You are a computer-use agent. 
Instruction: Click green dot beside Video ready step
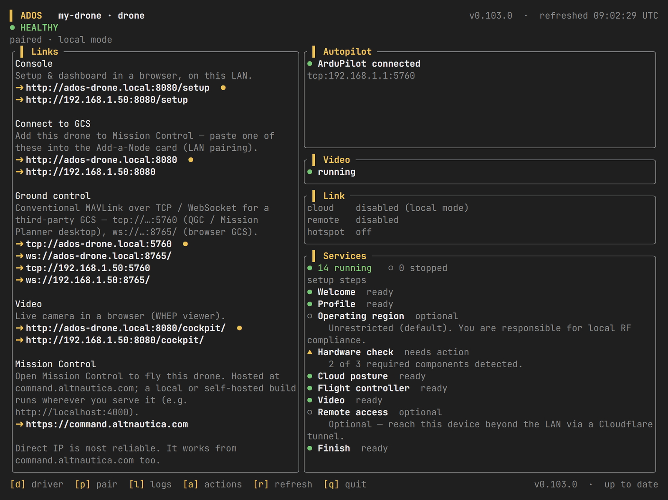(x=310, y=400)
